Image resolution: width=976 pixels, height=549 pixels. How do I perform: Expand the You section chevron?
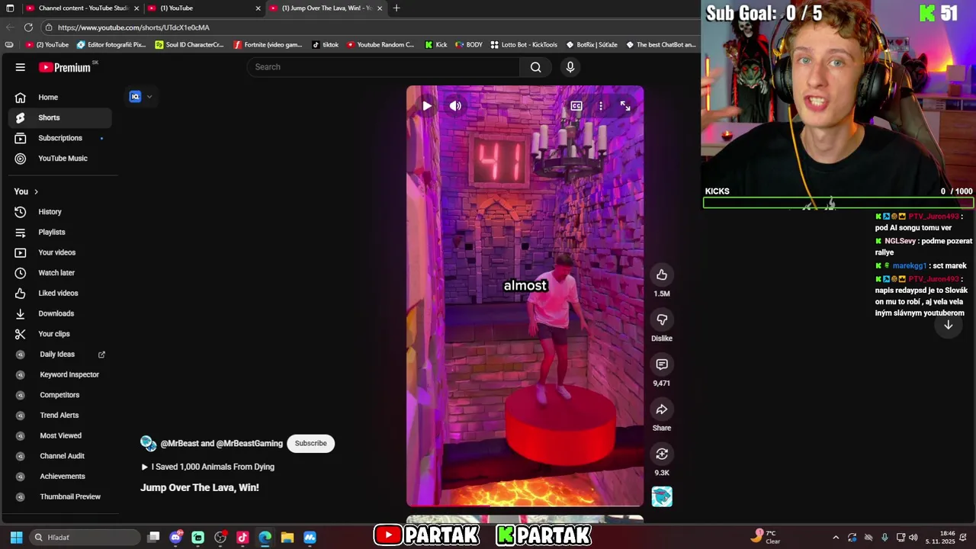pyautogui.click(x=36, y=191)
